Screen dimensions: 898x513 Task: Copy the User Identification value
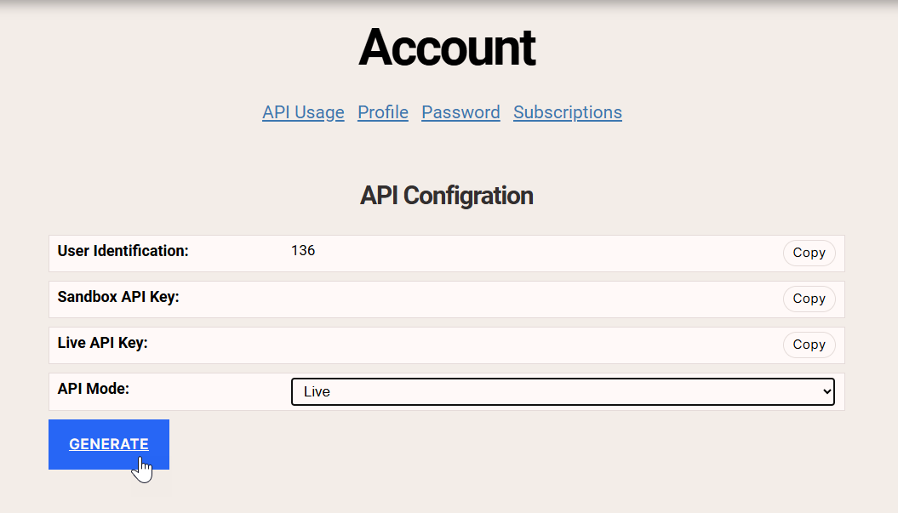(809, 253)
